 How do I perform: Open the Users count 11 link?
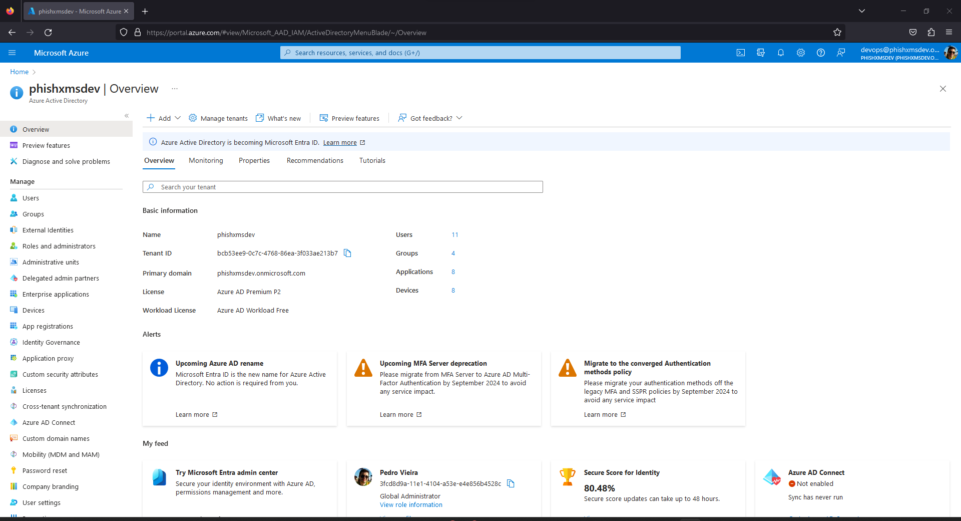click(455, 234)
